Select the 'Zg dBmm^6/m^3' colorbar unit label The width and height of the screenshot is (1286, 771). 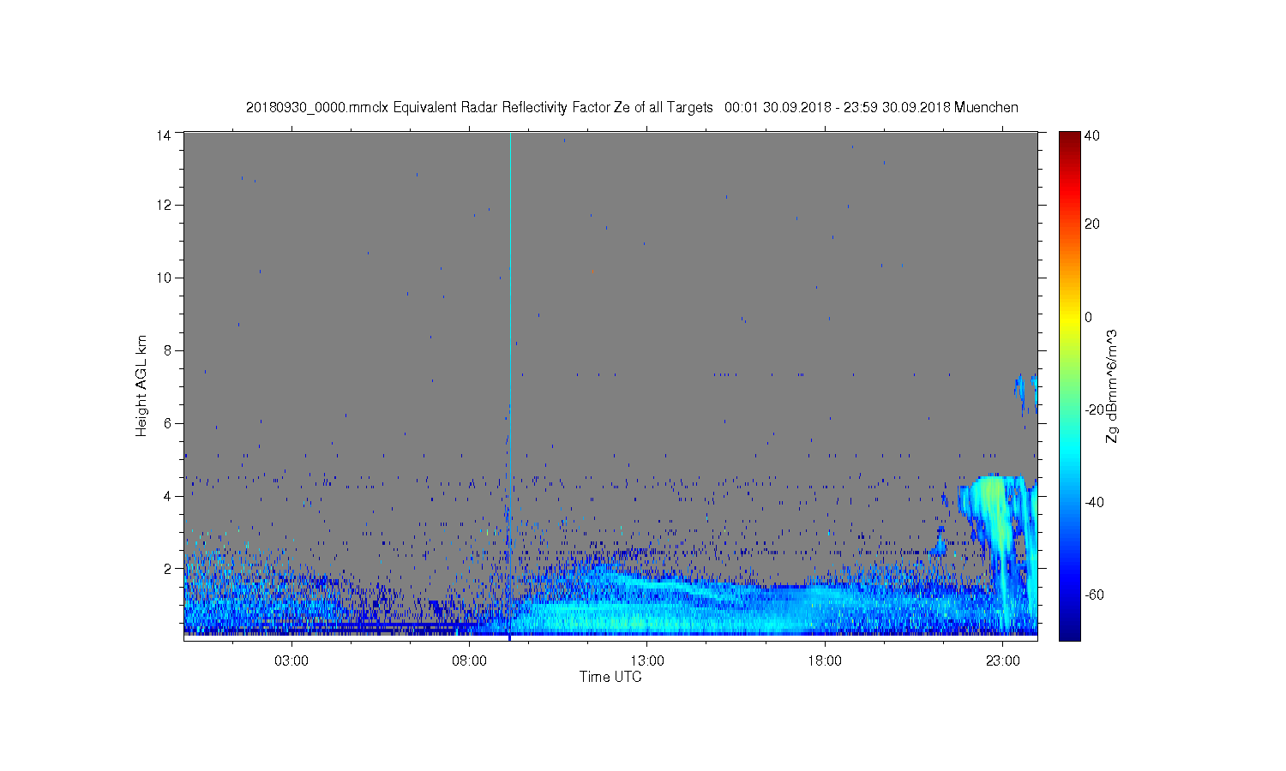1112,385
